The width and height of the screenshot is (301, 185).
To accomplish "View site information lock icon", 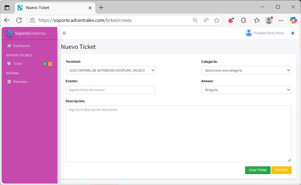I will click(32, 20).
